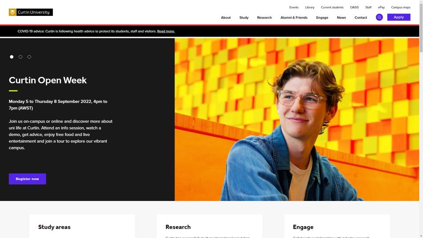
Task: Click the Register now button
Action: pyautogui.click(x=27, y=179)
